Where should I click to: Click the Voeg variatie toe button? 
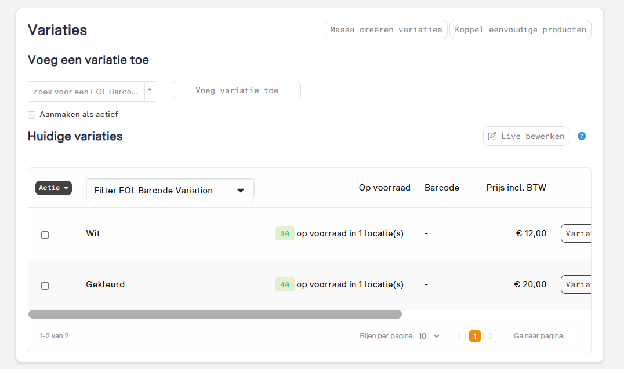coord(237,91)
